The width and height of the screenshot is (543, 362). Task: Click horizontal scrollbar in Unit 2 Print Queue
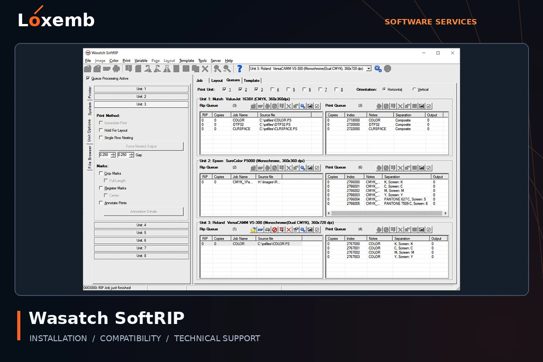click(387, 213)
